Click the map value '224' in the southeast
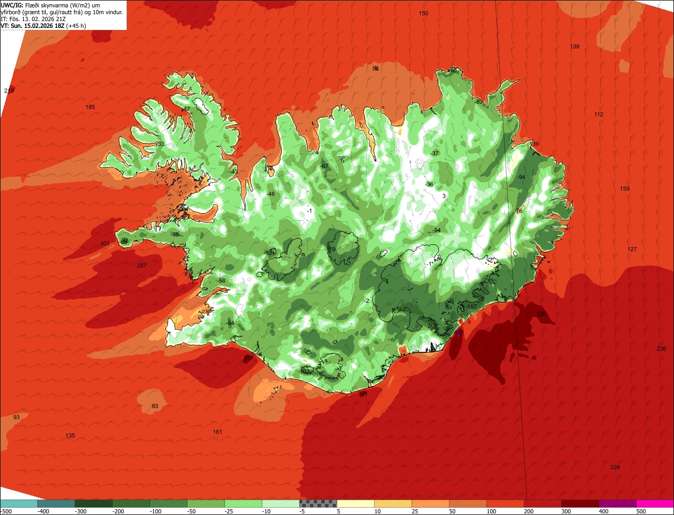 click(x=615, y=468)
